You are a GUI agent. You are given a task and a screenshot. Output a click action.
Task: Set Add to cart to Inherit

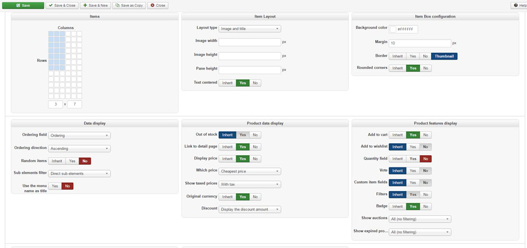pyautogui.click(x=397, y=135)
